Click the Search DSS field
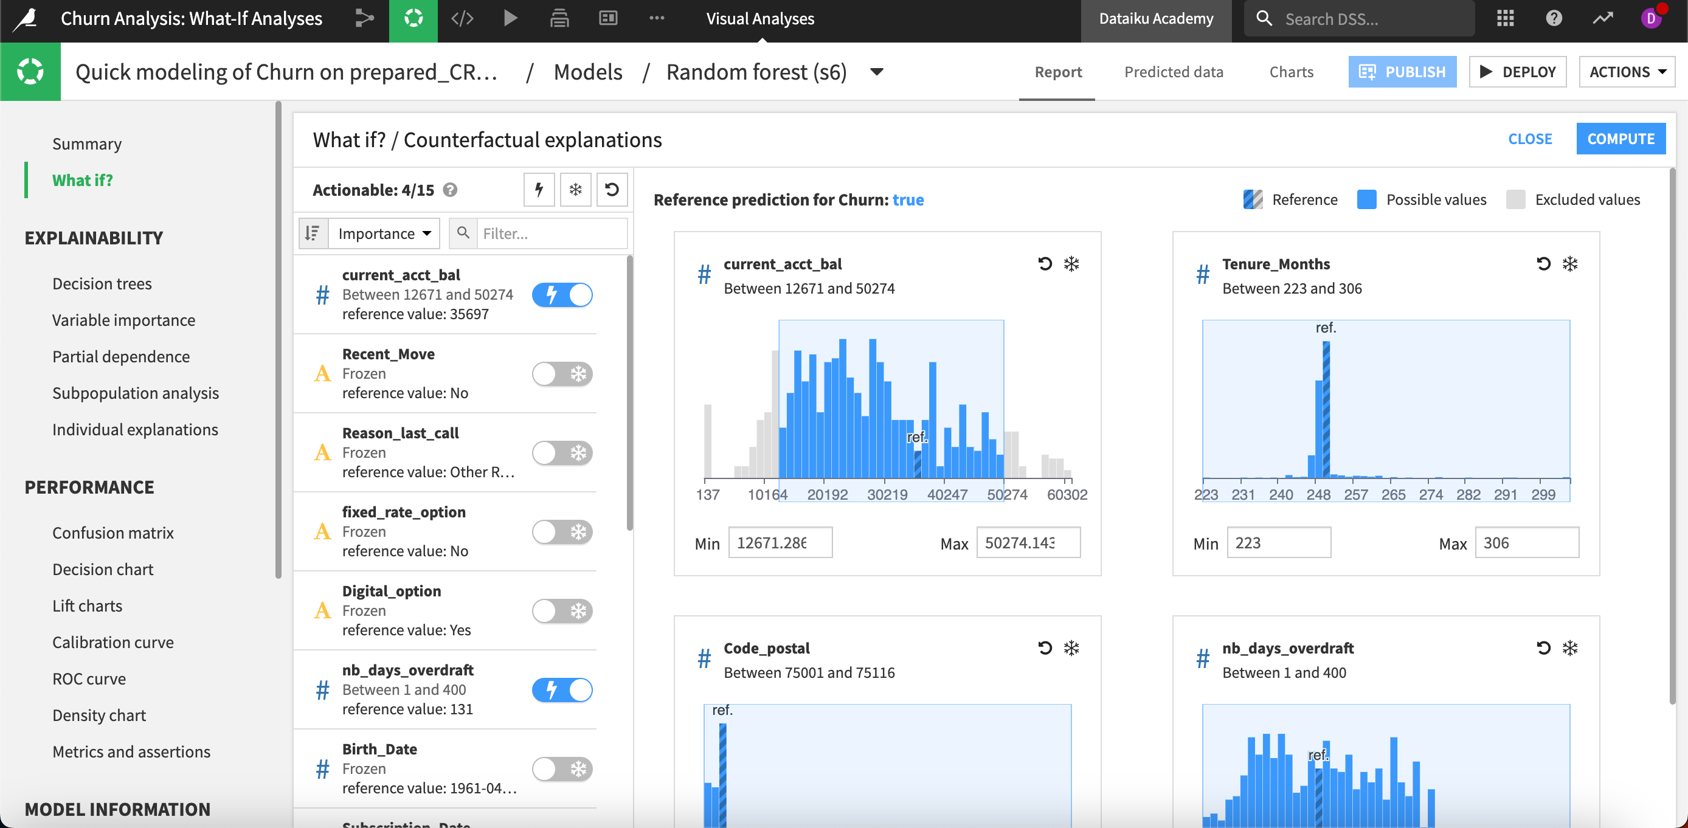Screen dimensions: 1688x828 (1359, 19)
